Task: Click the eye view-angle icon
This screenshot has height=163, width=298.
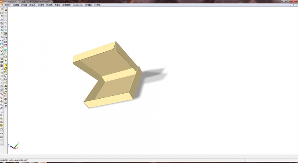Action: [x=2, y=30]
